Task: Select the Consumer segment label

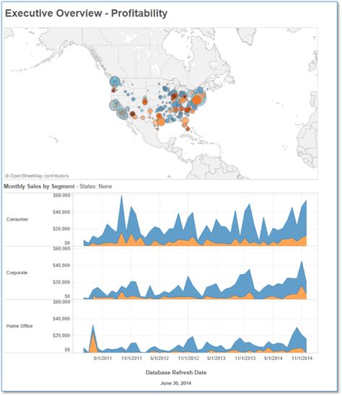Action: coord(17,219)
